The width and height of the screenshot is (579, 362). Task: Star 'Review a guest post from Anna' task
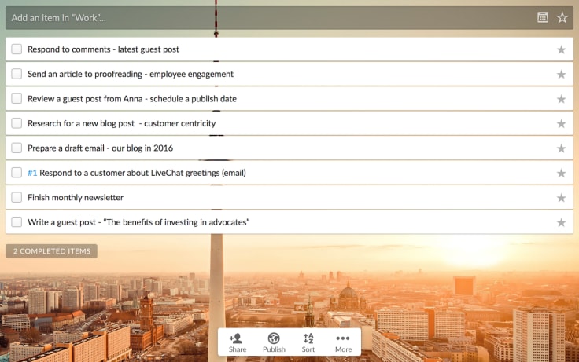click(x=561, y=99)
